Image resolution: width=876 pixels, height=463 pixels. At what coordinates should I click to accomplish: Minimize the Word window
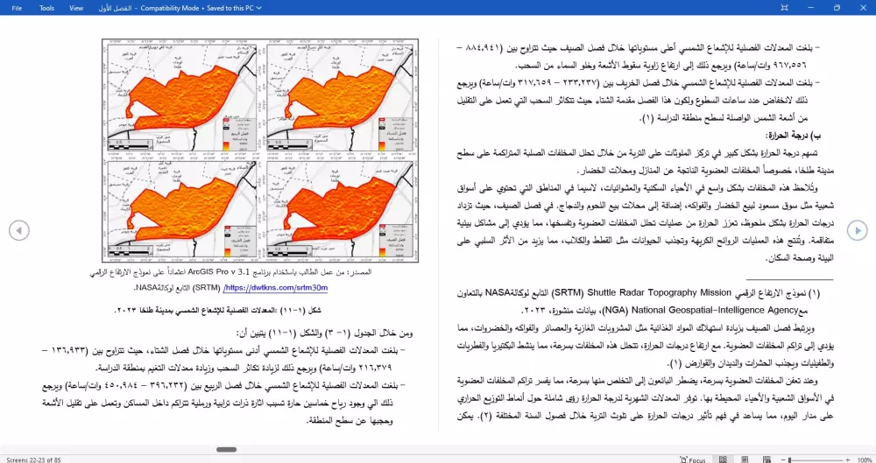point(810,8)
